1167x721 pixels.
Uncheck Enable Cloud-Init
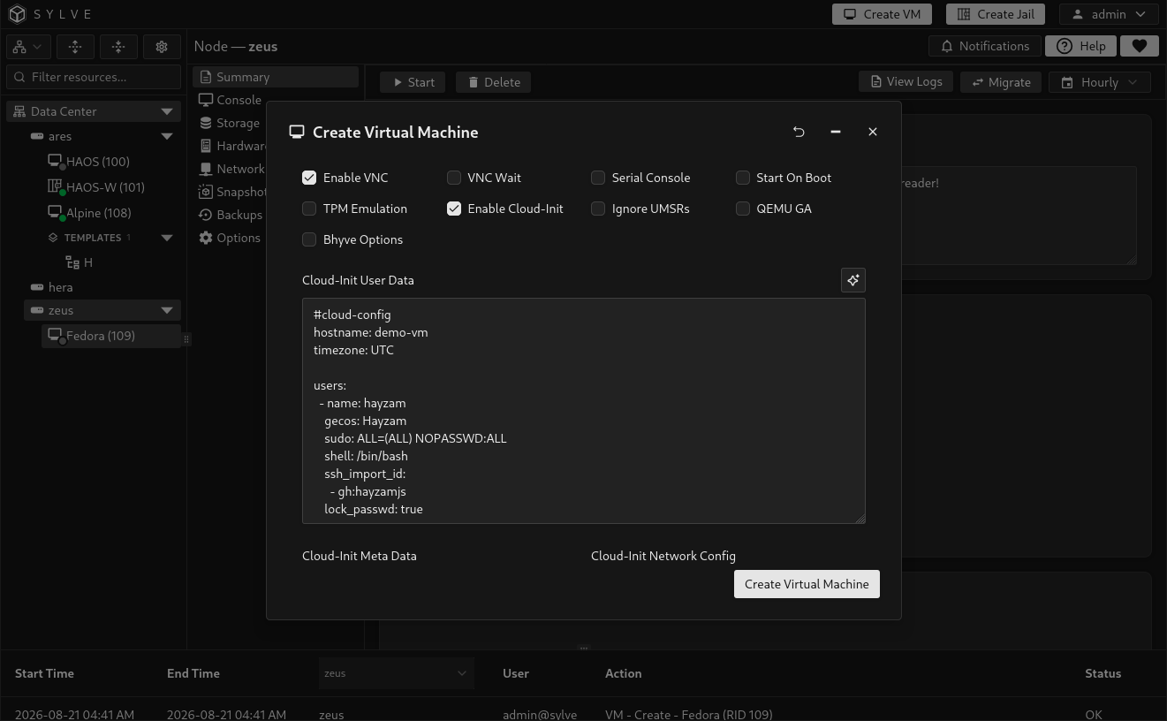(x=454, y=209)
